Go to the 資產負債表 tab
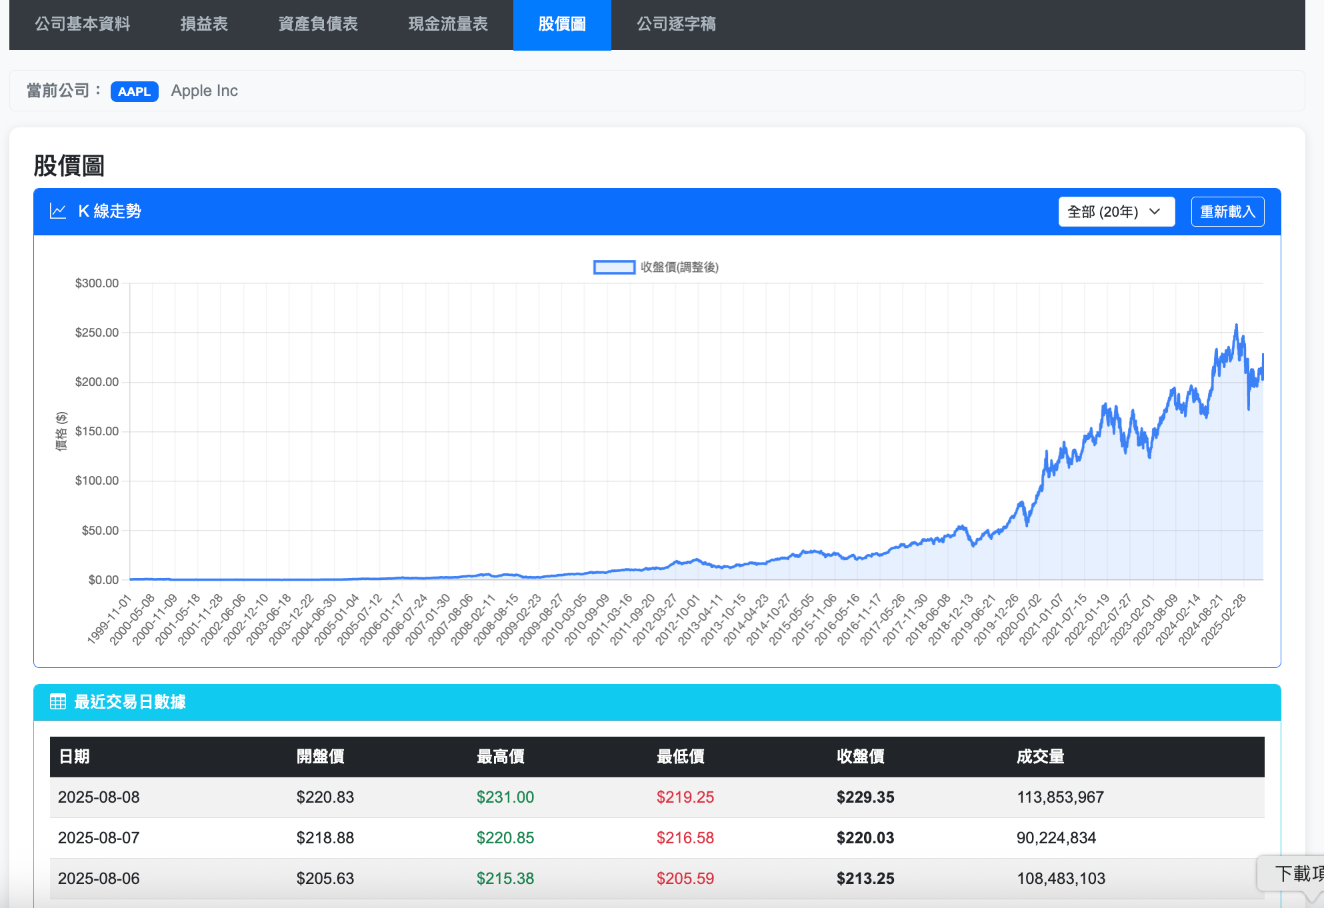 (318, 25)
